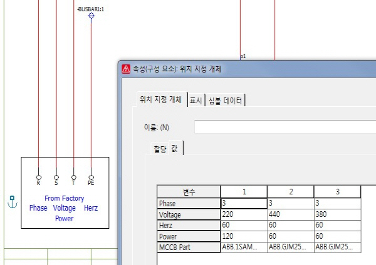Select the MCCB Part row header
Viewport: 376px width, 265px height.
(189, 247)
